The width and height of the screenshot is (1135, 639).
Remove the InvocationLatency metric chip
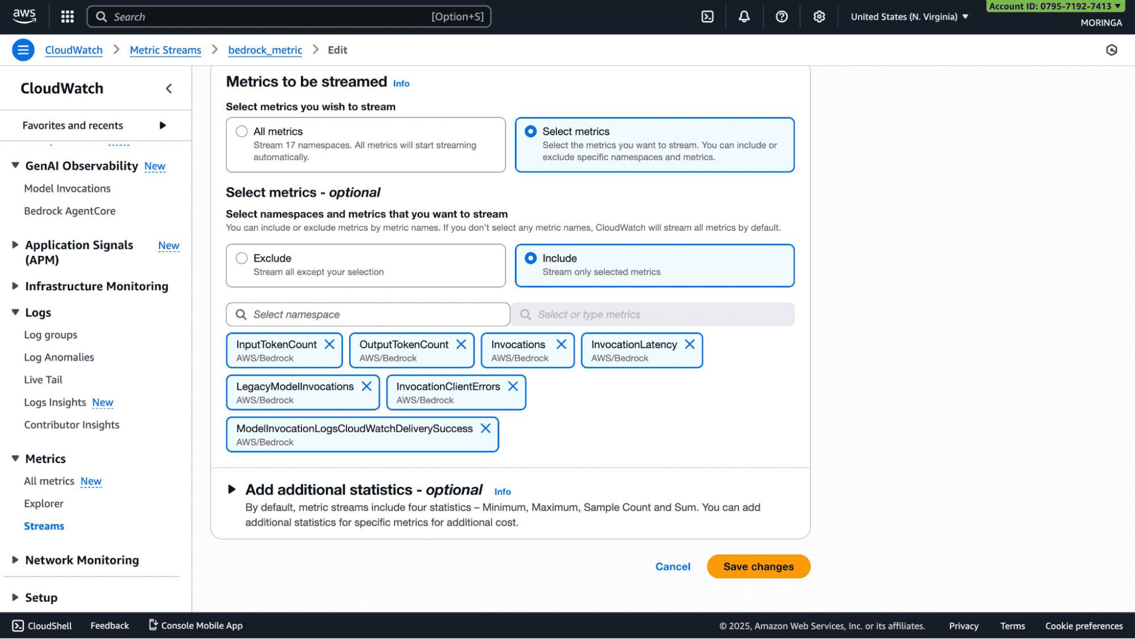[690, 344]
